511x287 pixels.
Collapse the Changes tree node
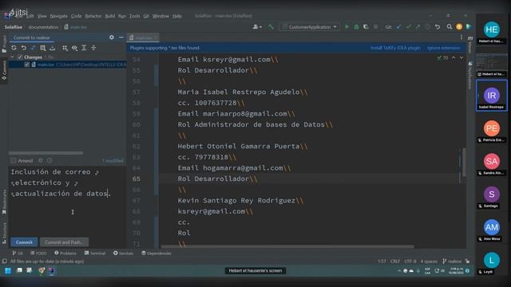coord(13,57)
